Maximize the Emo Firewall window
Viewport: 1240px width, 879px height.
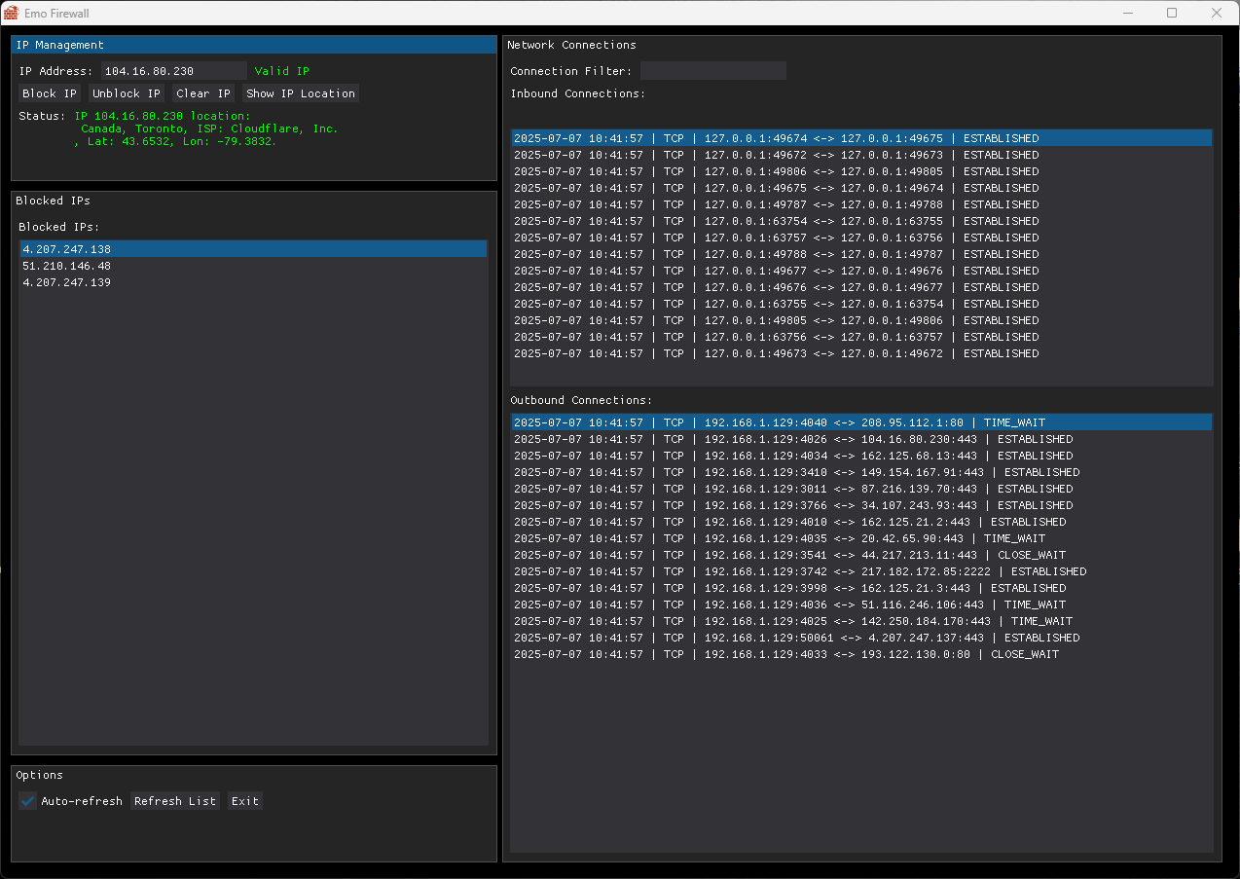1172,13
